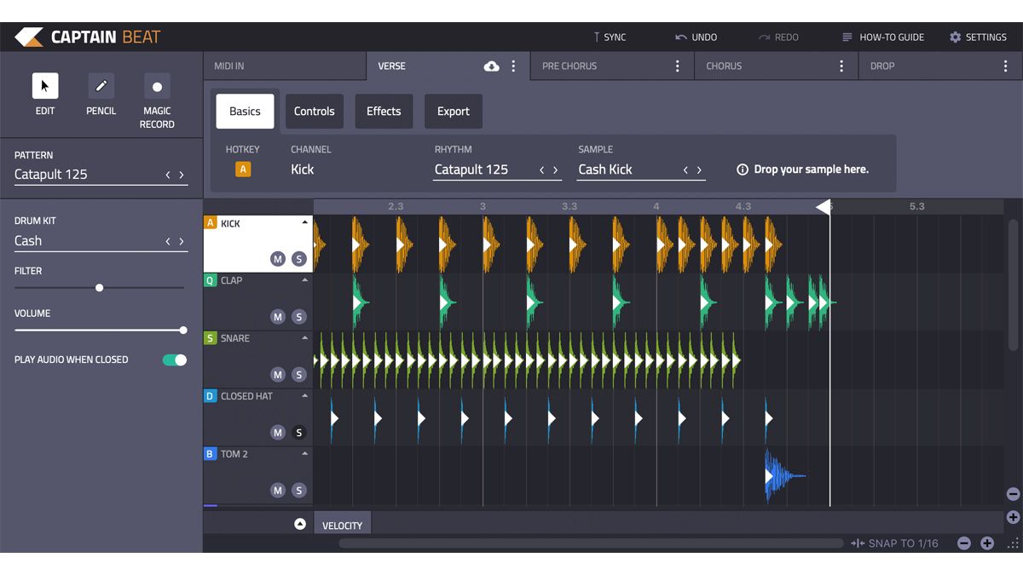The image size is (1023, 575).
Task: Open the Verse tab three-dot menu
Action: click(x=513, y=66)
